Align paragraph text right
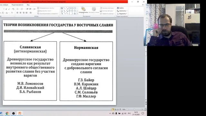This screenshot has width=206, height=116. (23, 13)
